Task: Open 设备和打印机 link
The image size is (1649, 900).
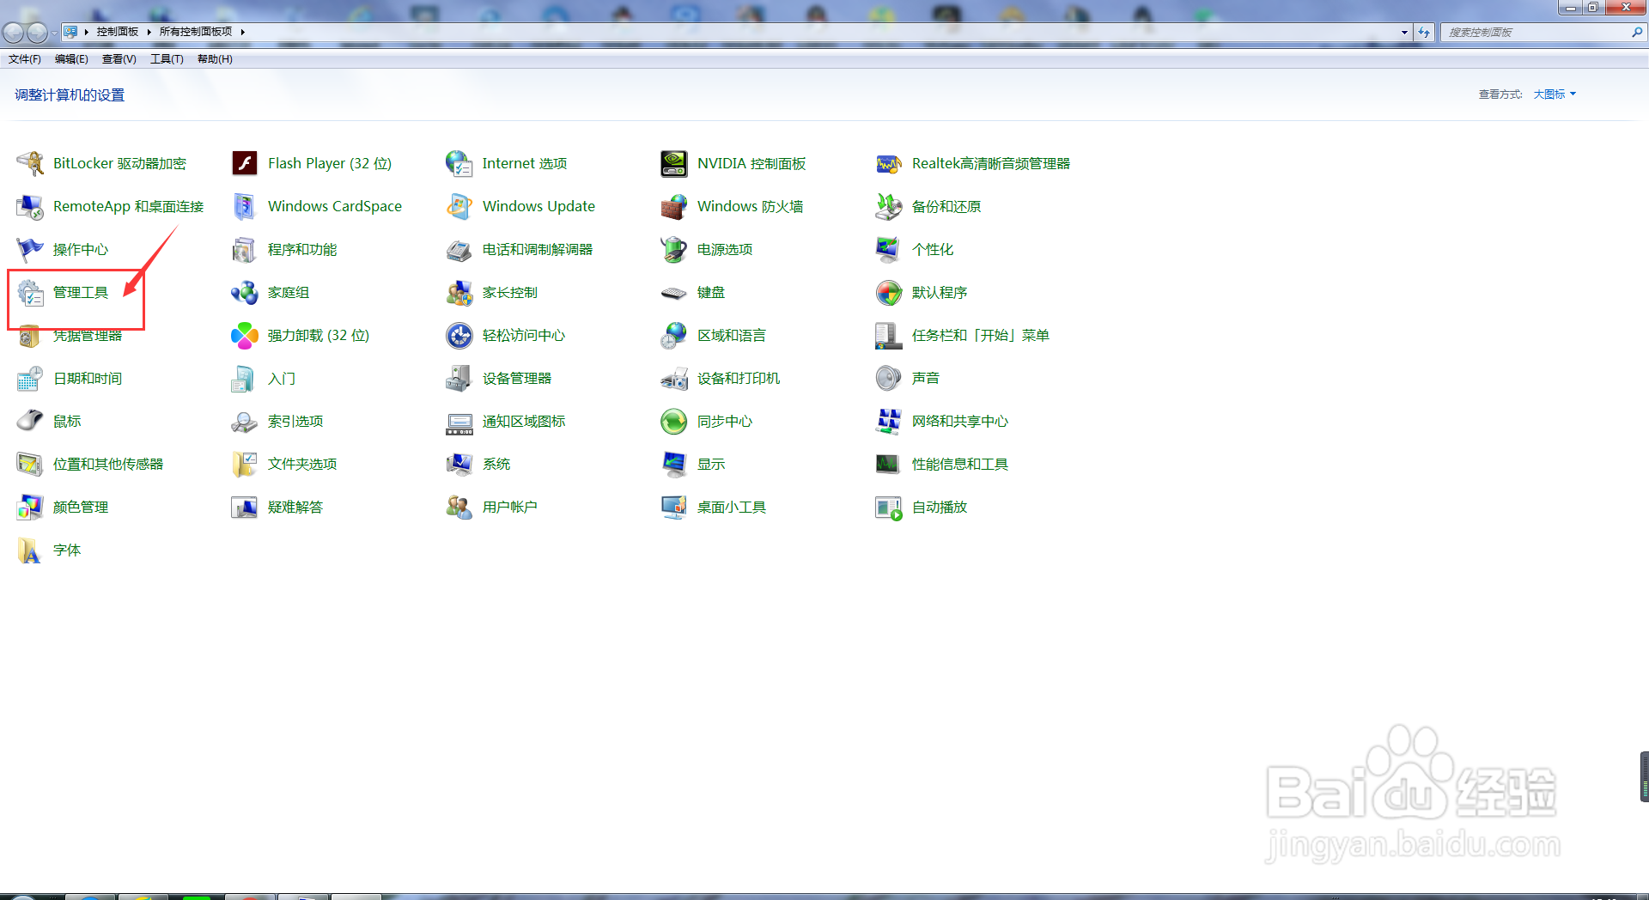Action: [x=739, y=378]
